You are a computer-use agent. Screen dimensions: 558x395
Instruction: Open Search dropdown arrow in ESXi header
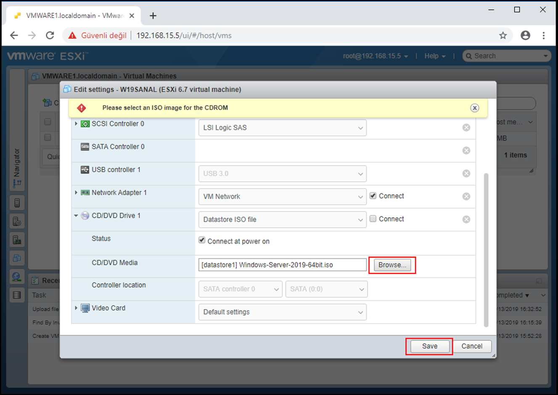tap(545, 56)
